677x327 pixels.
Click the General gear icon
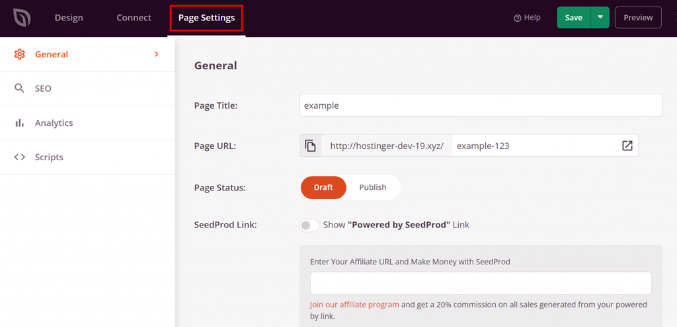[x=20, y=54]
